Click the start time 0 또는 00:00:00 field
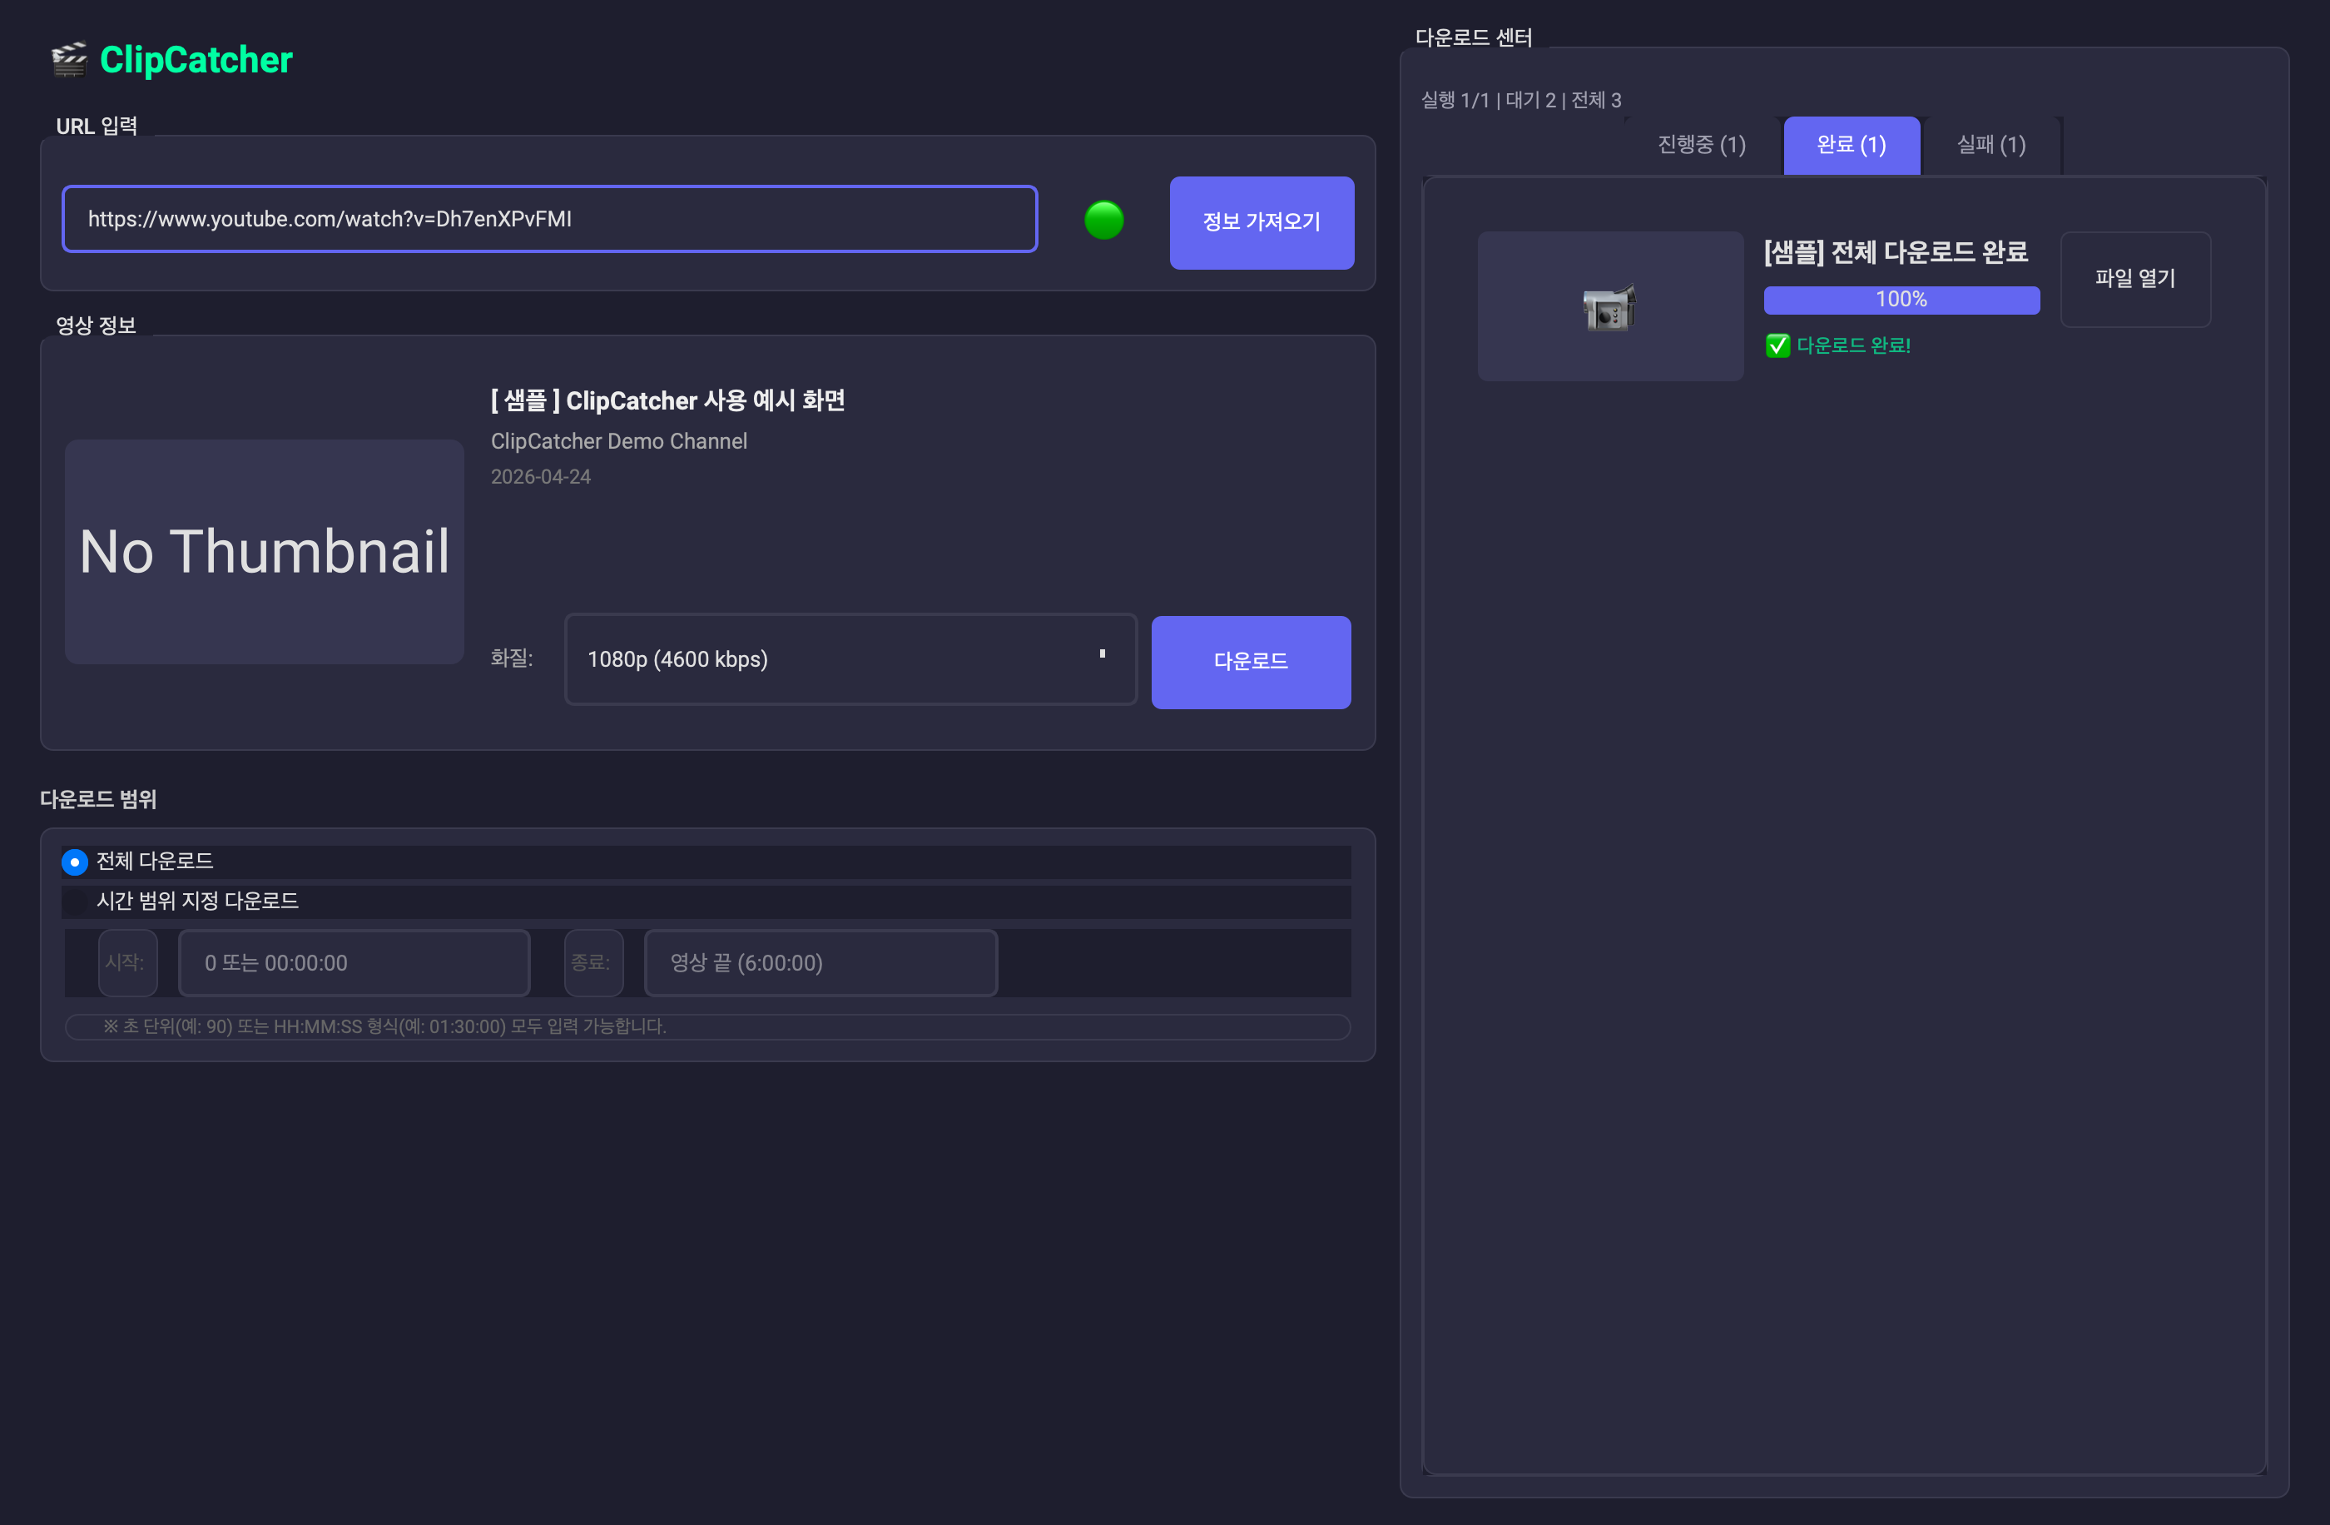 (x=354, y=963)
